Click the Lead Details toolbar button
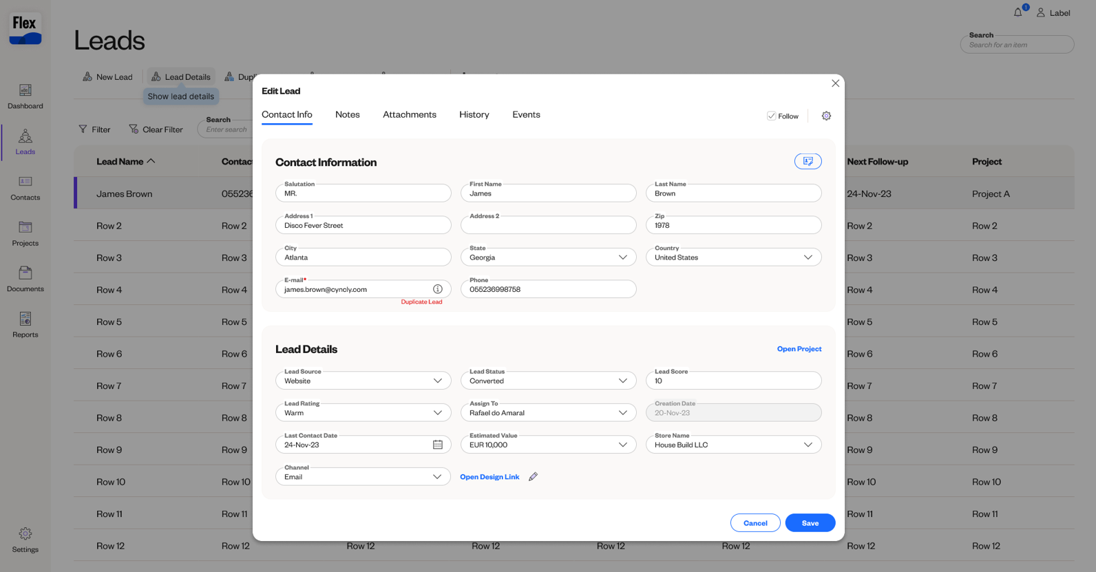 click(181, 76)
